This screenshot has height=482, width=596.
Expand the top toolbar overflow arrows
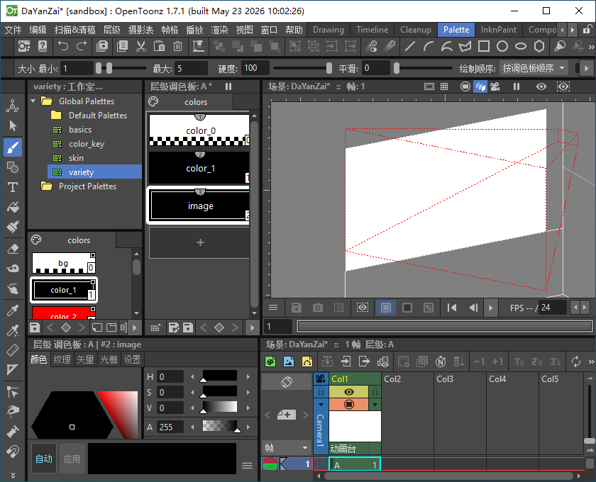click(x=590, y=47)
